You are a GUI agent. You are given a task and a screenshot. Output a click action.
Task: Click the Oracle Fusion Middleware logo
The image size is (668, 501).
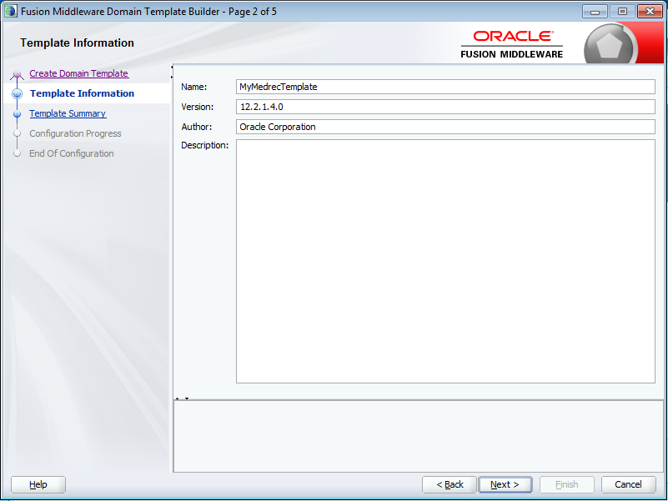pyautogui.click(x=512, y=44)
